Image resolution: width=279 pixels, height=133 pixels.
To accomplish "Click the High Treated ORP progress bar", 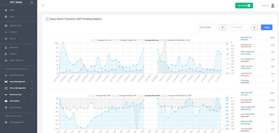I will (x=246, y=109).
